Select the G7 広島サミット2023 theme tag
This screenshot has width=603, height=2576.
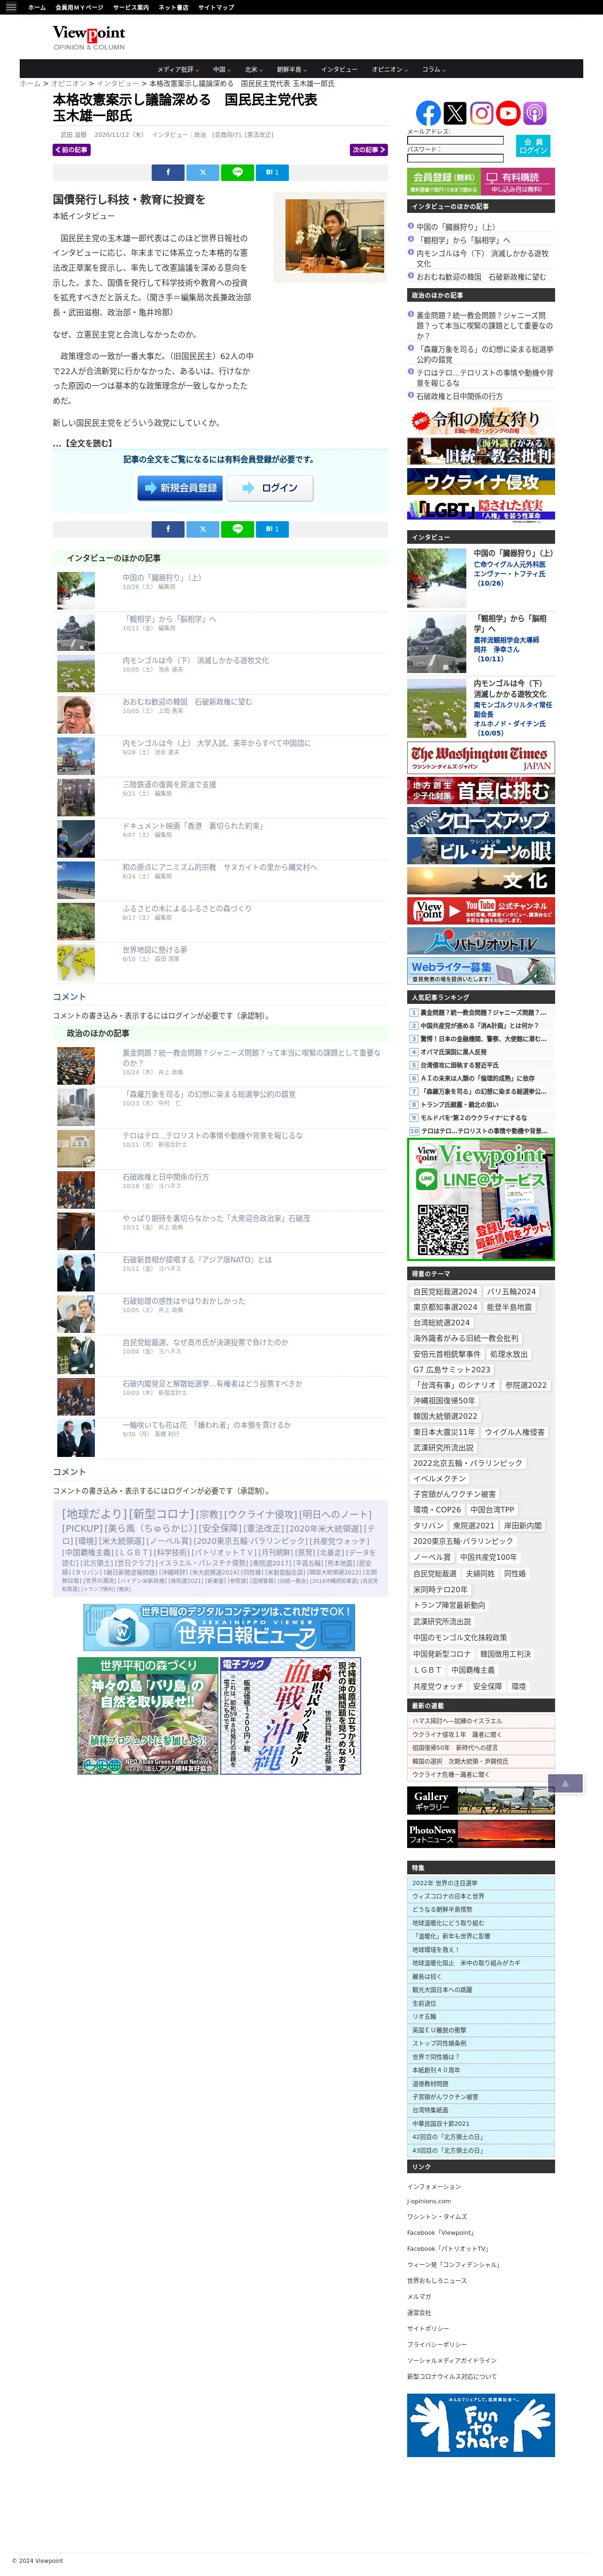pyautogui.click(x=452, y=1370)
